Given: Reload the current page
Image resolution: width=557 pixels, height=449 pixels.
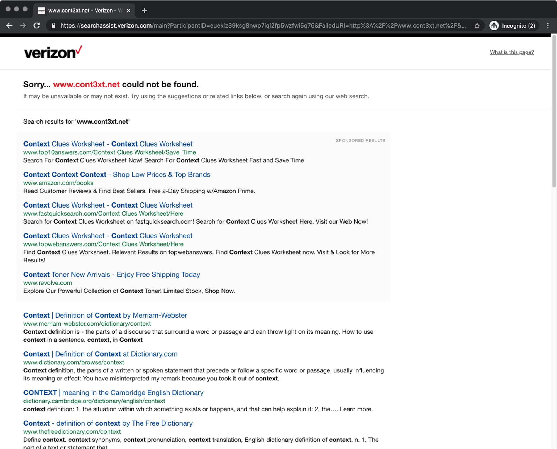Looking at the screenshot, I should pyautogui.click(x=36, y=26).
